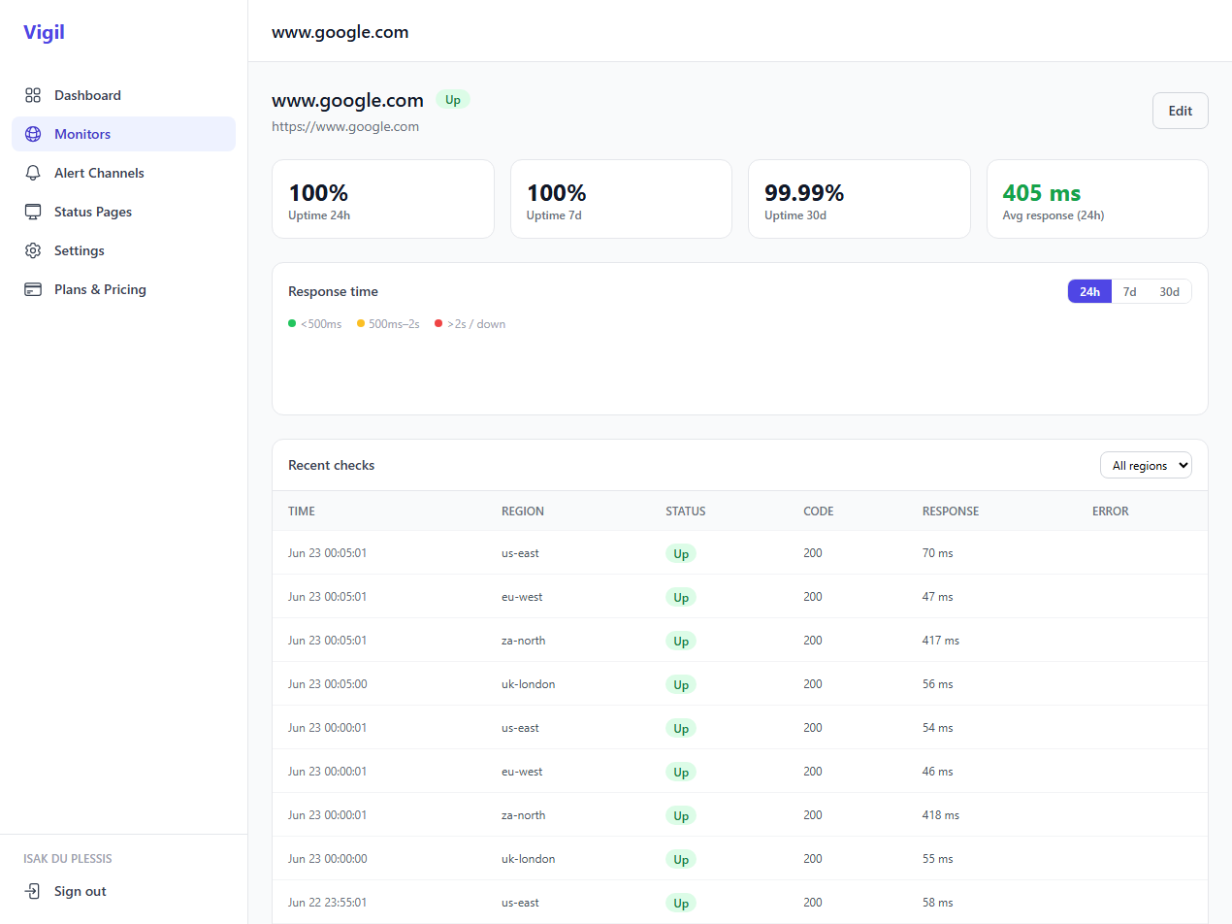Image resolution: width=1232 pixels, height=924 pixels.
Task: Click the 55 ms response value
Action: point(938,859)
